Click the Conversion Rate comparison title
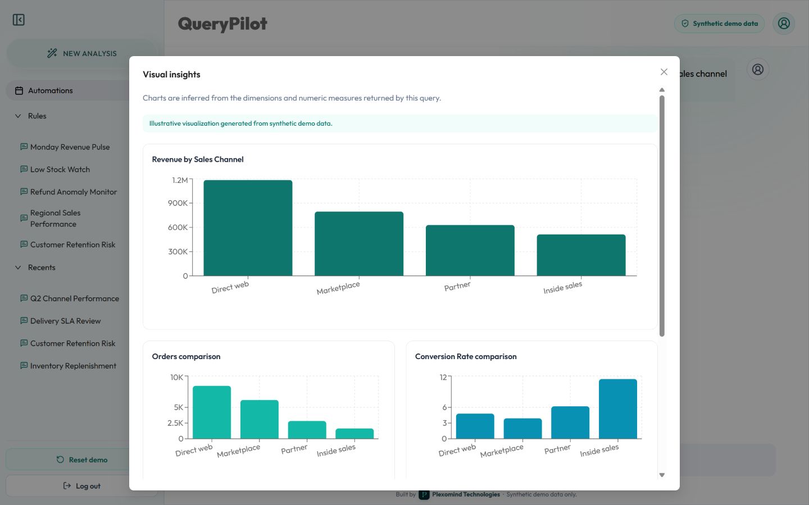Viewport: 809px width, 505px height. point(466,356)
